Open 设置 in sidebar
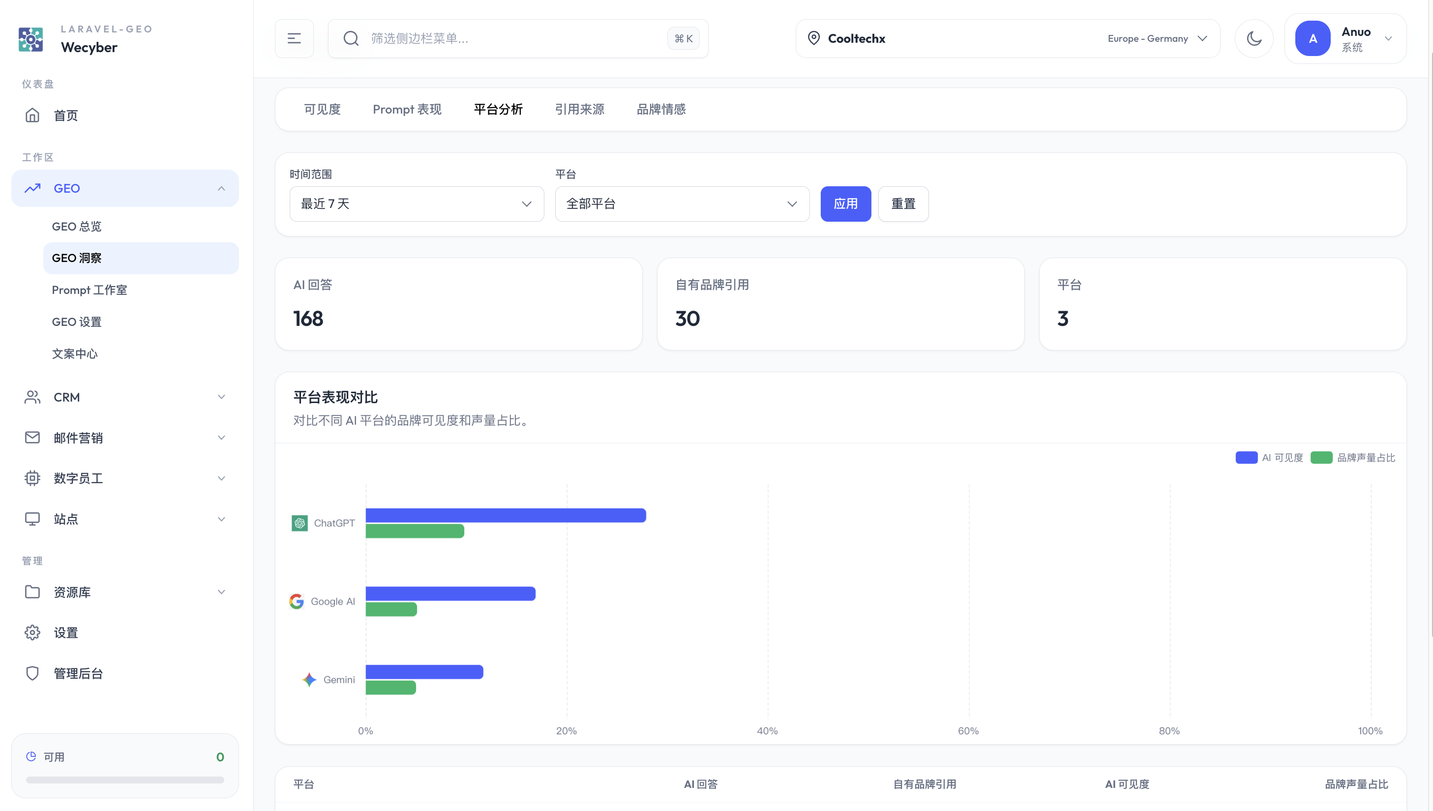This screenshot has width=1433, height=811. 125,633
